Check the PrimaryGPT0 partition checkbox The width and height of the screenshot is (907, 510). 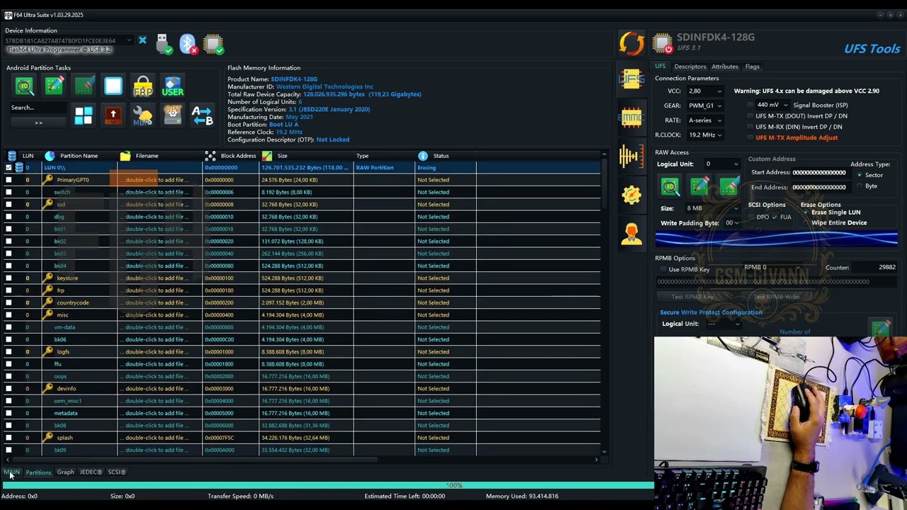(9, 180)
